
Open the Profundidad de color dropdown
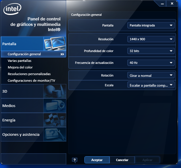click(x=151, y=51)
